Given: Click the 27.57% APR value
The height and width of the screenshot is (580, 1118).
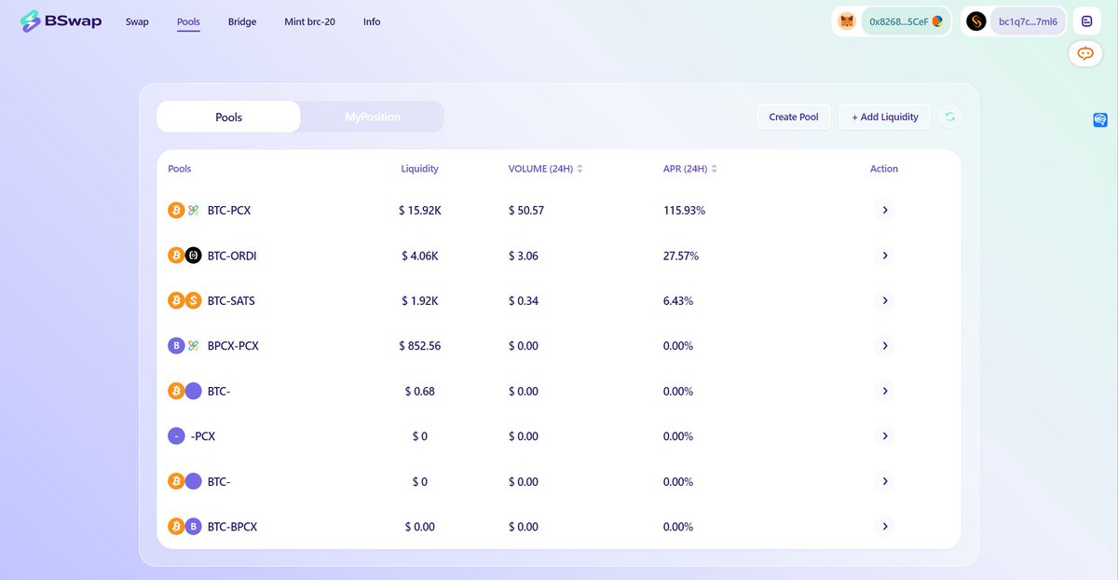Looking at the screenshot, I should coord(681,255).
